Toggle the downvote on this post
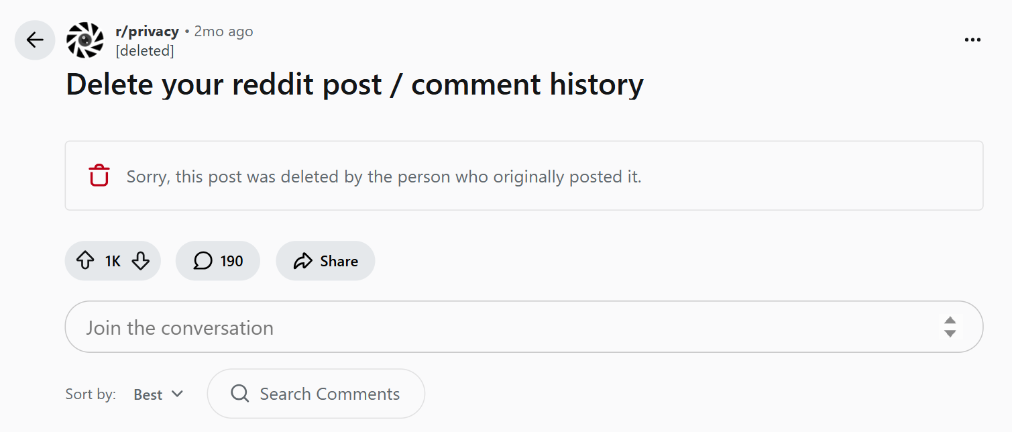The width and height of the screenshot is (1012, 432). click(141, 261)
